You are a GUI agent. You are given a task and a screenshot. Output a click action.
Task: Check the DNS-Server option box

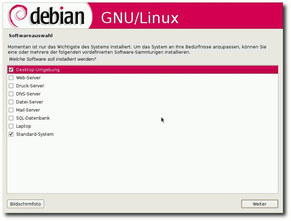[x=11, y=94]
